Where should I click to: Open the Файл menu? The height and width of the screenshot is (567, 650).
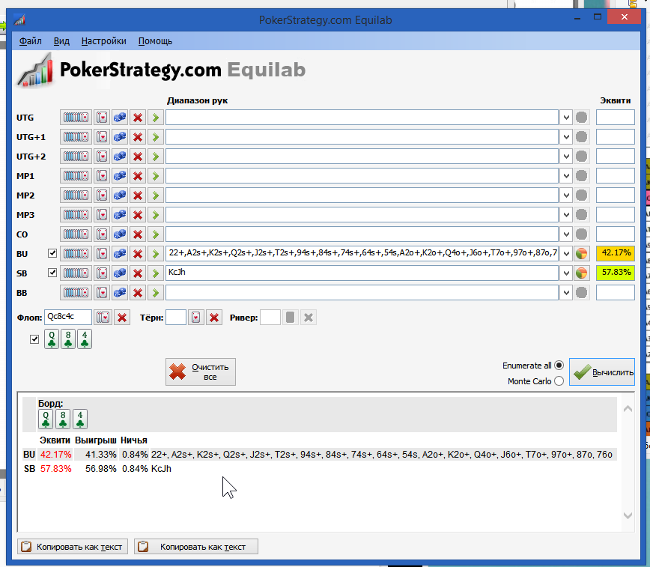pyautogui.click(x=30, y=41)
